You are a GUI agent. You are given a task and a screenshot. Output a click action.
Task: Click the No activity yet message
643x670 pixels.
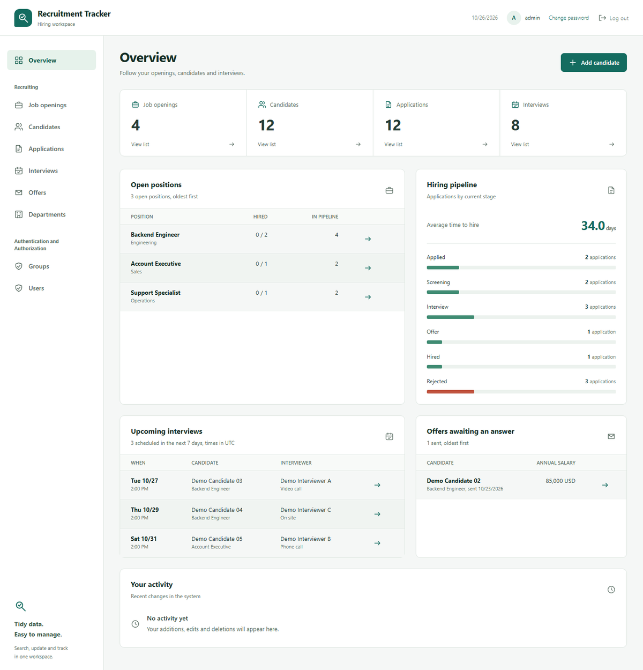click(x=168, y=619)
